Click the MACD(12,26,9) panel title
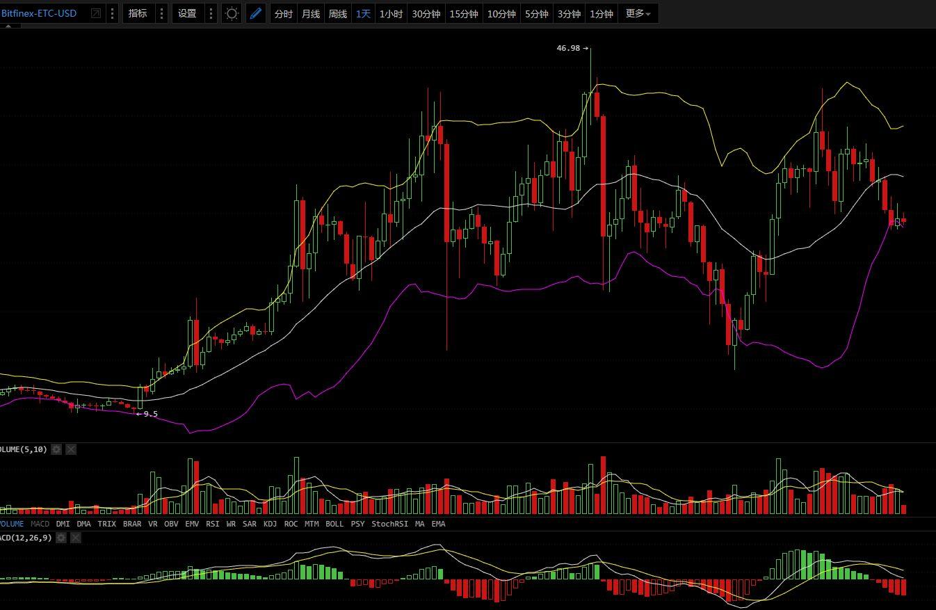The height and width of the screenshot is (610, 936). pos(26,538)
